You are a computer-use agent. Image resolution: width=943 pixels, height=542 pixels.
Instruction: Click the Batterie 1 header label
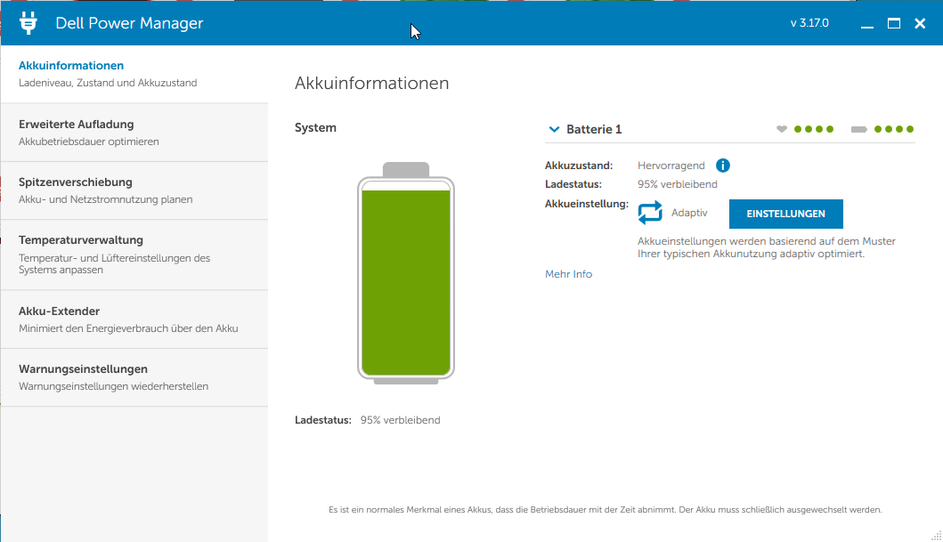point(594,130)
